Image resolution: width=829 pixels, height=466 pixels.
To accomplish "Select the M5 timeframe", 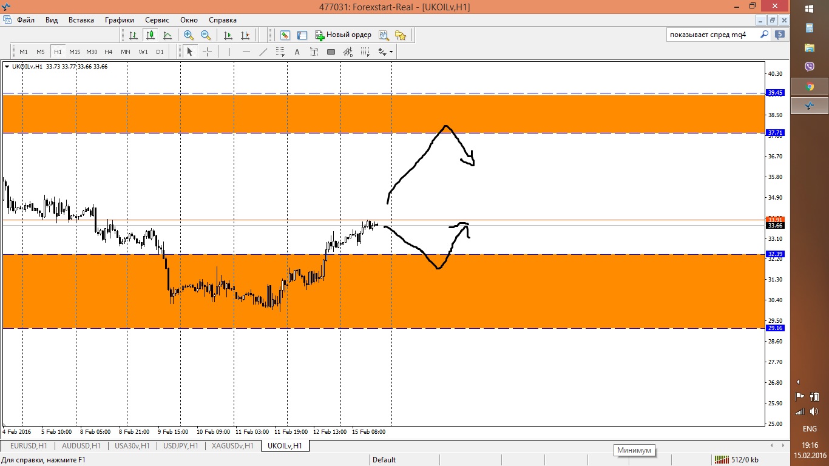I will (41, 52).
